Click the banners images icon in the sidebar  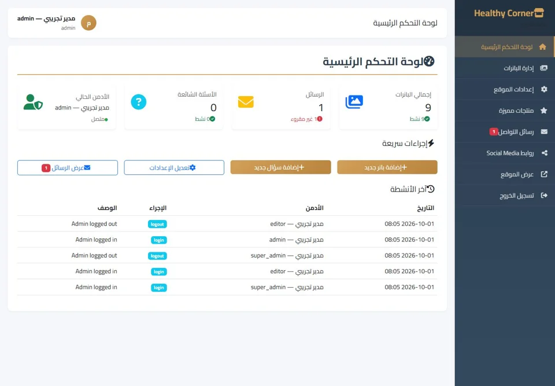[x=543, y=68]
